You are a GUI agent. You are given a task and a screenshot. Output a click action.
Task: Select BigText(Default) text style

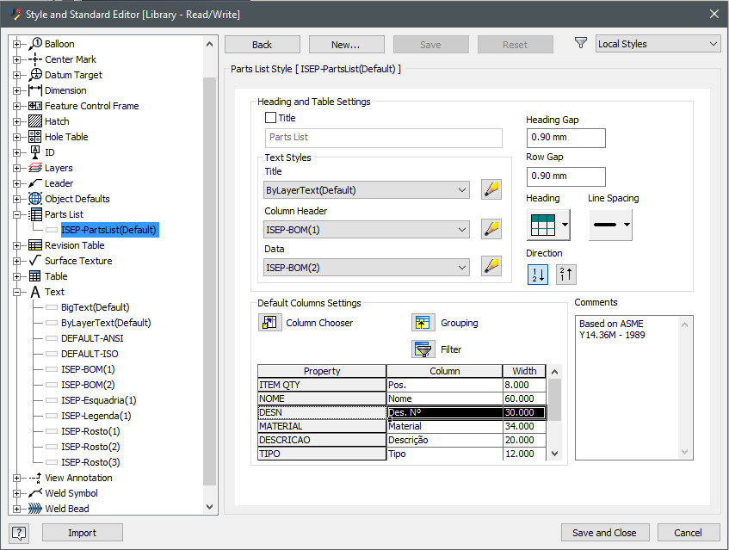(x=96, y=307)
